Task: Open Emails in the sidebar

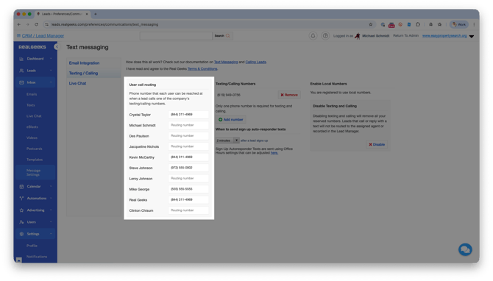Action: pos(32,94)
